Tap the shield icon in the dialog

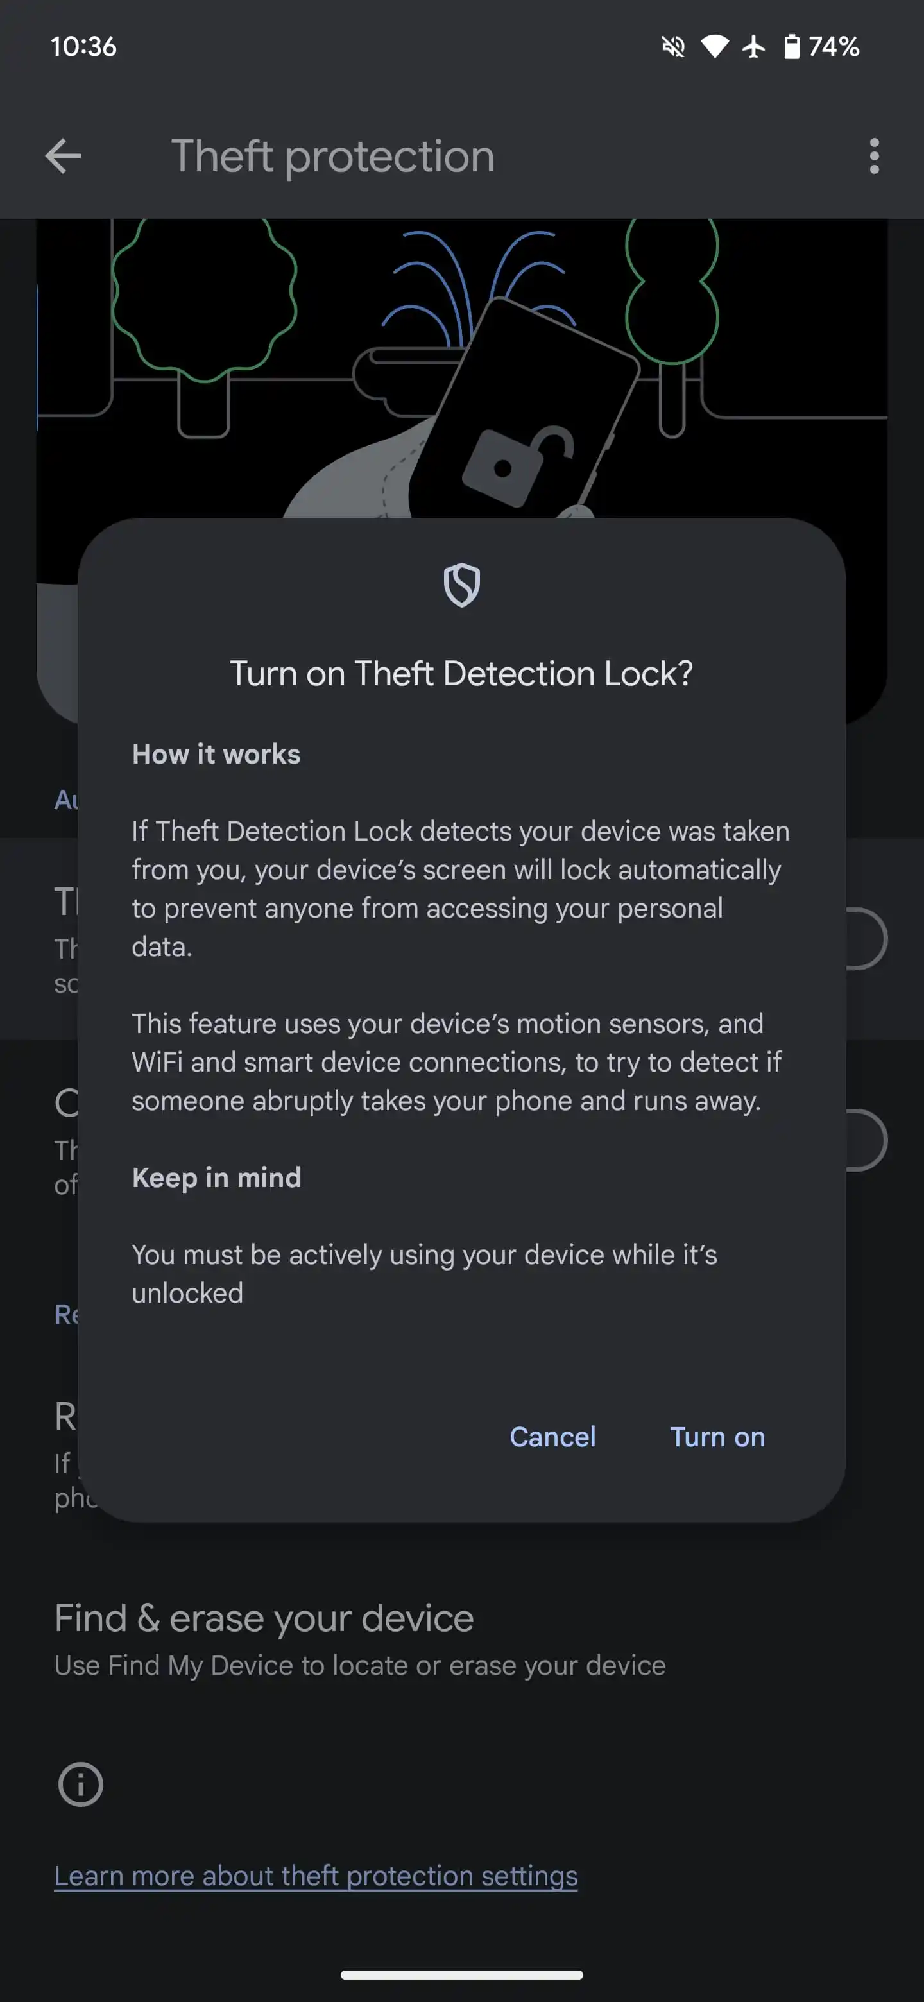point(461,585)
